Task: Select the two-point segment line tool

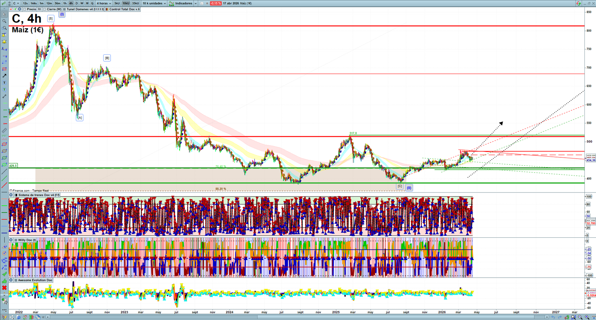Action: click(4, 96)
